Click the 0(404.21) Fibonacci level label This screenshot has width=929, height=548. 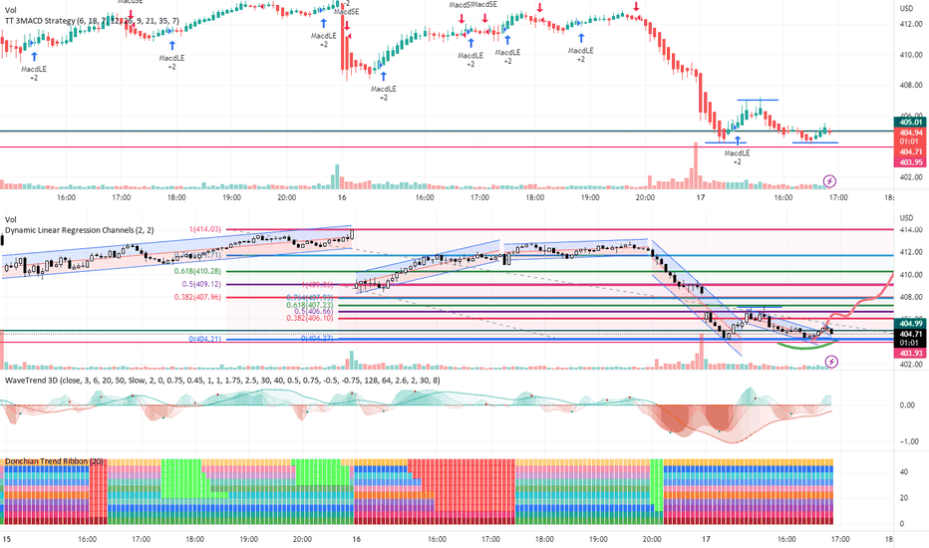click(x=205, y=339)
